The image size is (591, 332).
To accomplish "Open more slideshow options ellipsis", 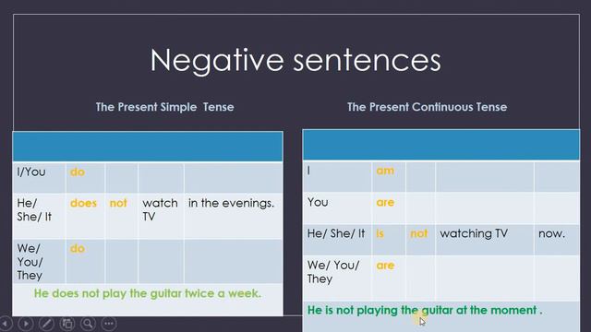I will tap(109, 324).
